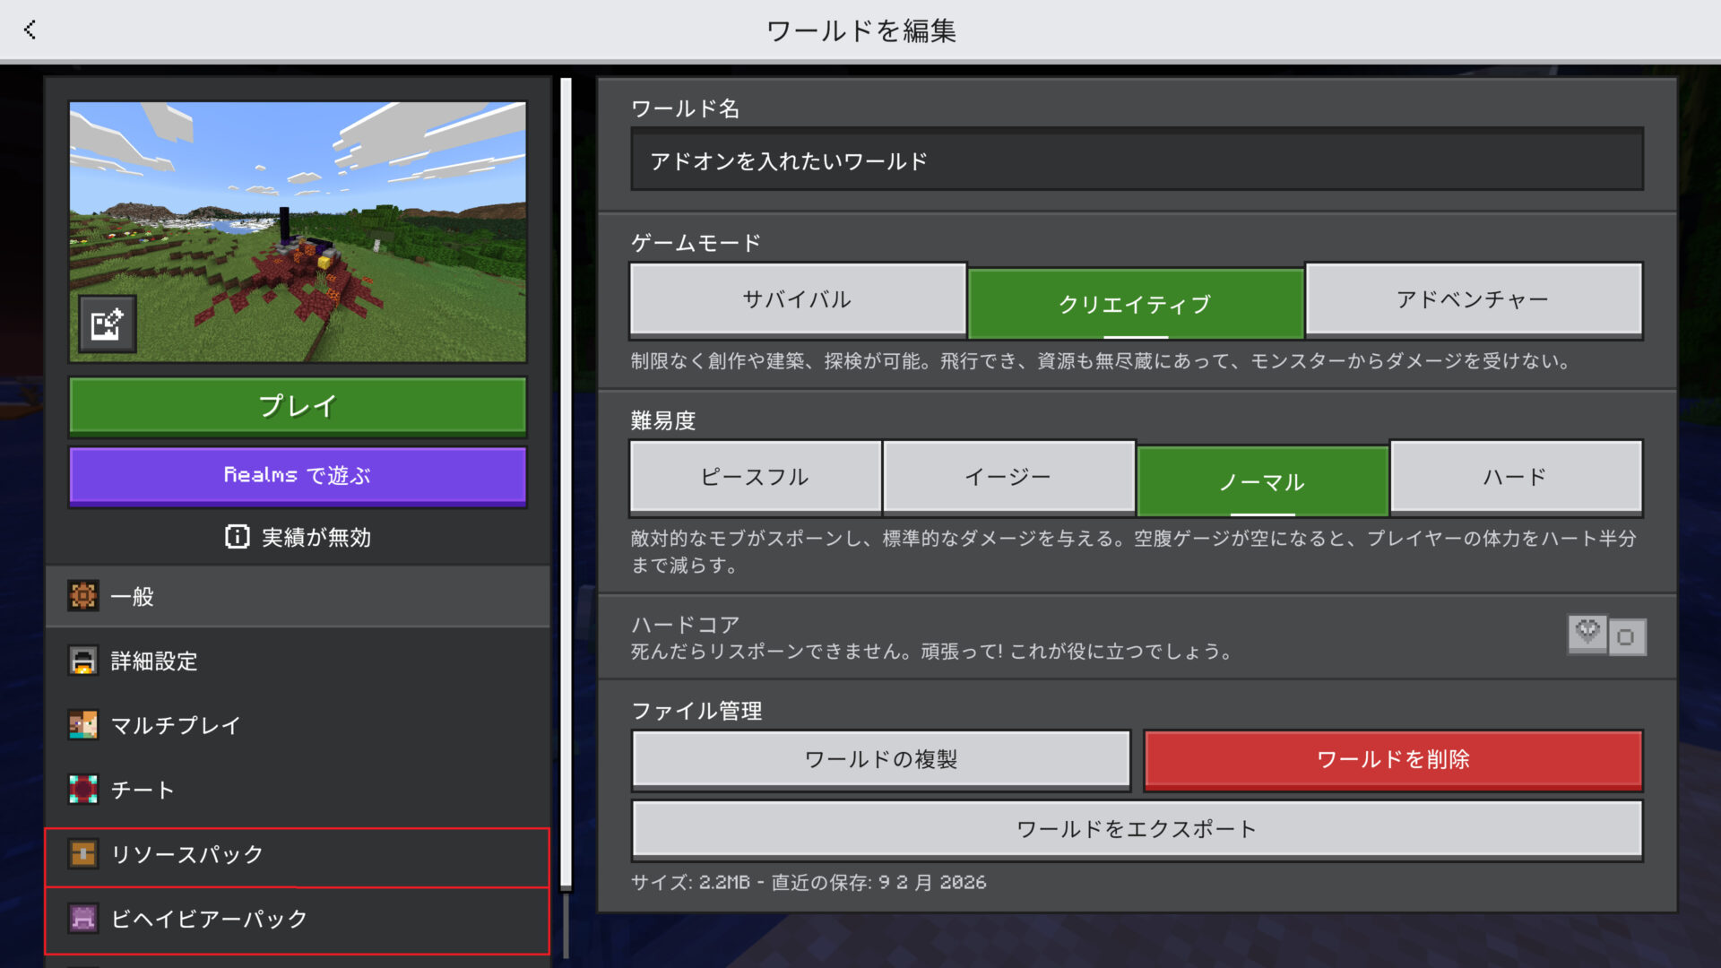Click the 詳細設定 sidebar icon
Viewport: 1721px width, 968px height.
point(83,661)
